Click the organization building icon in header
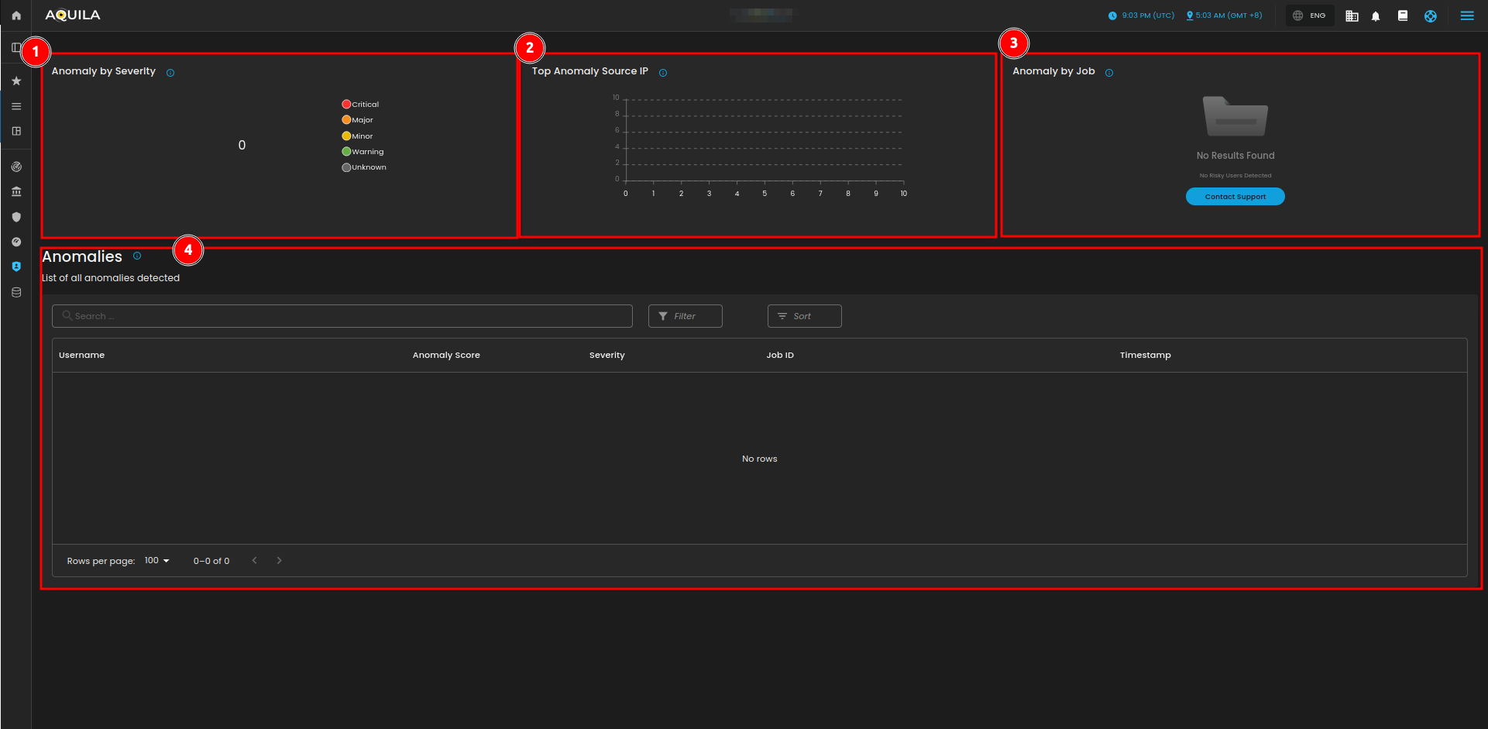 click(1352, 16)
